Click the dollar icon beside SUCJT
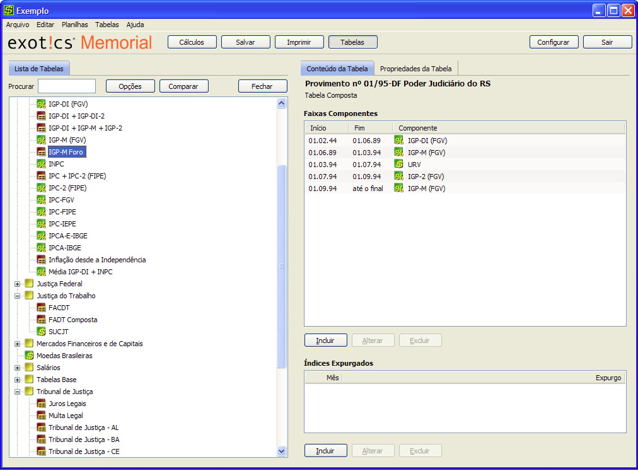This screenshot has width=638, height=471. tap(41, 332)
